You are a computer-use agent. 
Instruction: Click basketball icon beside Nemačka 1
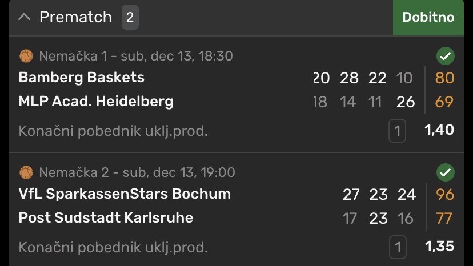[x=26, y=56]
